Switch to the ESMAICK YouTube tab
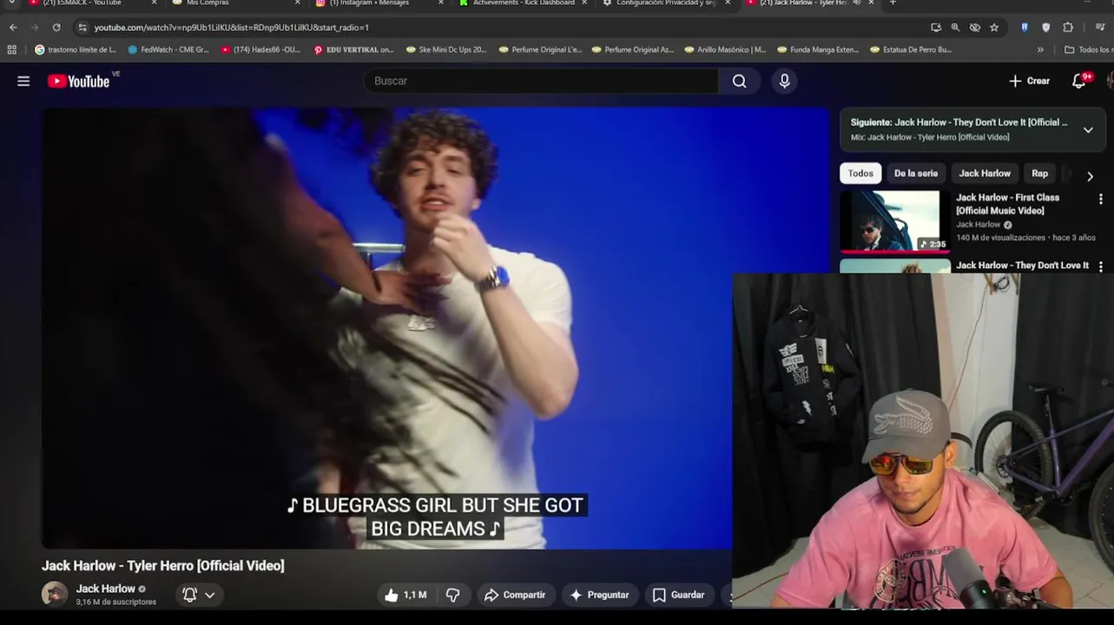This screenshot has width=1114, height=625. tap(91, 3)
